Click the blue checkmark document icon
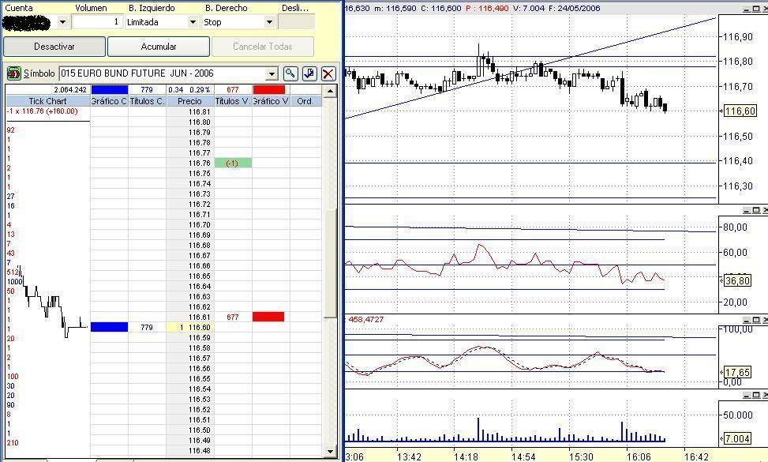 click(309, 73)
